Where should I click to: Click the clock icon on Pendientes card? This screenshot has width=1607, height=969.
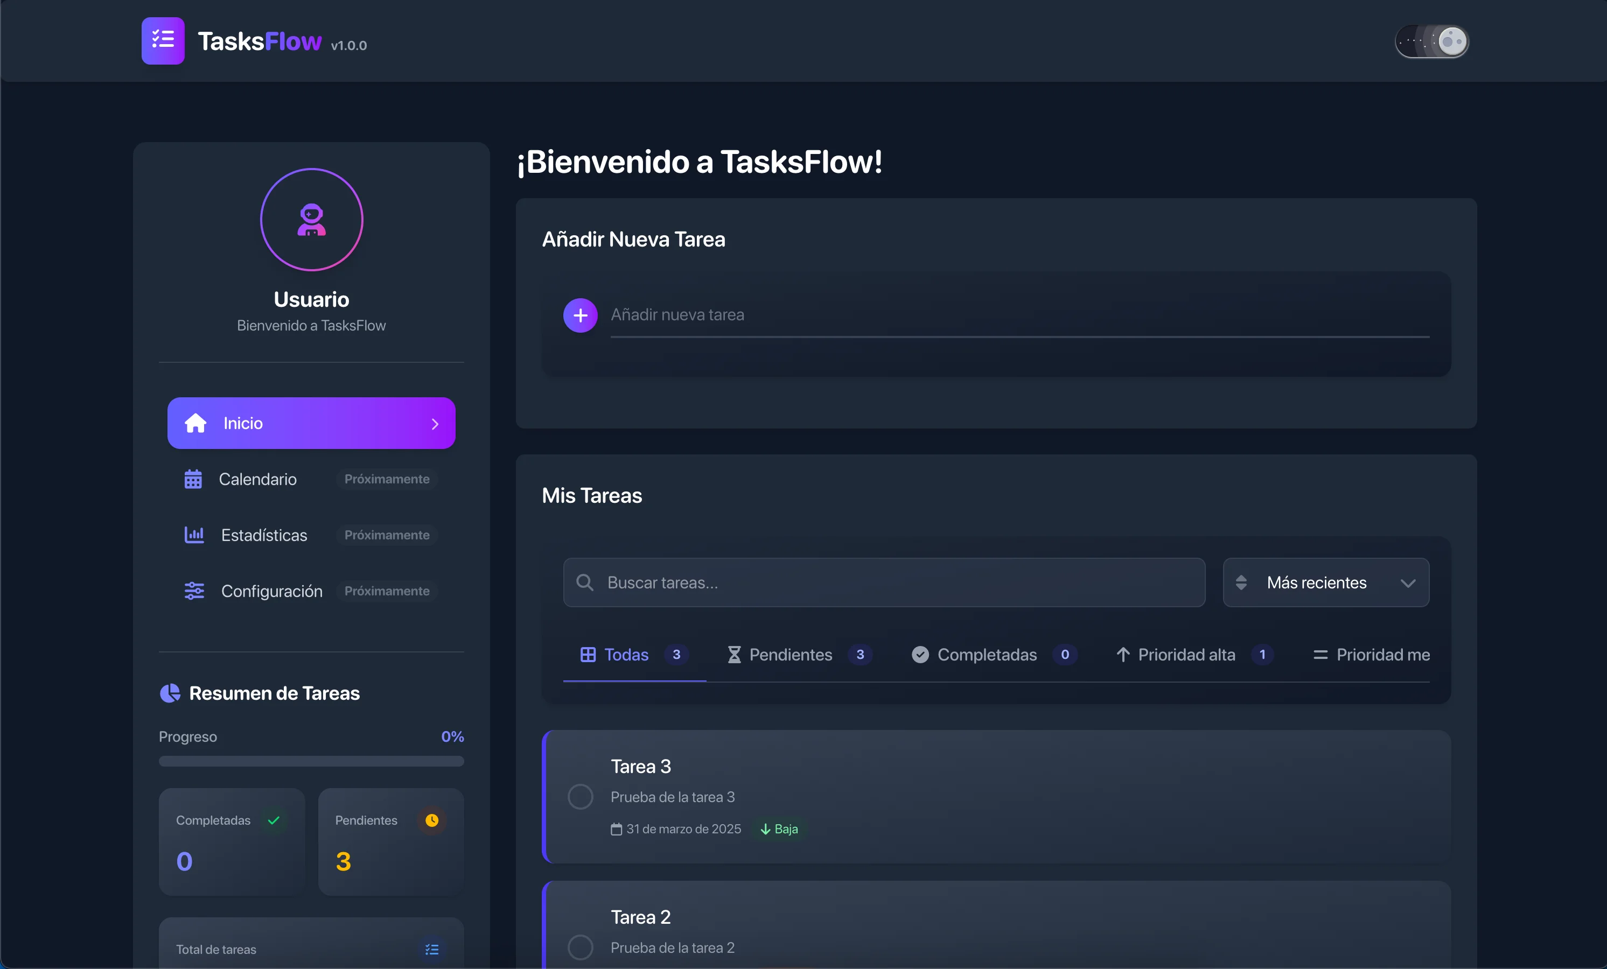(432, 821)
